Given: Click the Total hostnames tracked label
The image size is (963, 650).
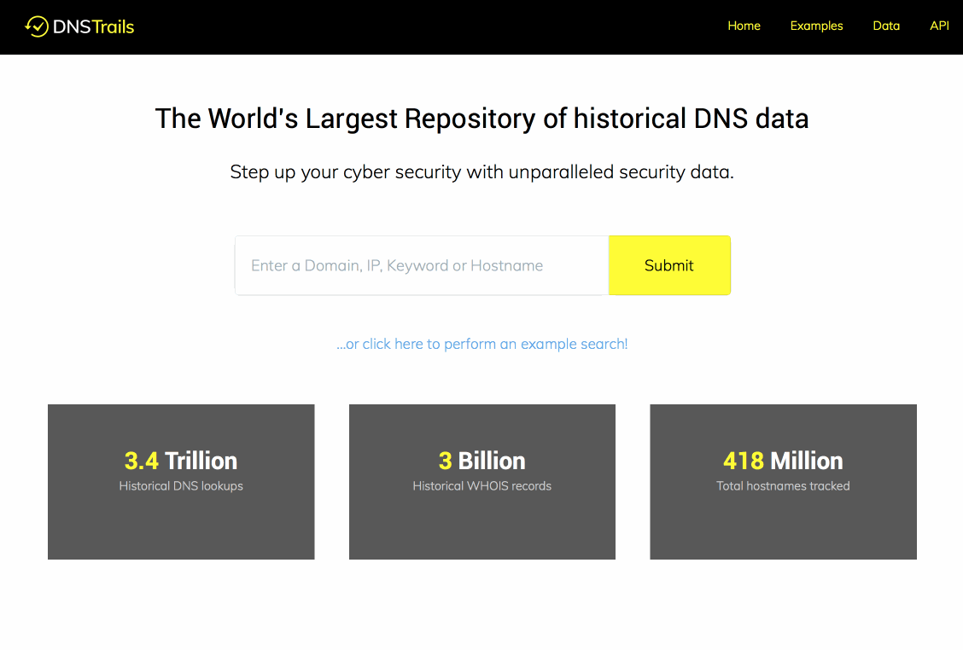Looking at the screenshot, I should [783, 485].
